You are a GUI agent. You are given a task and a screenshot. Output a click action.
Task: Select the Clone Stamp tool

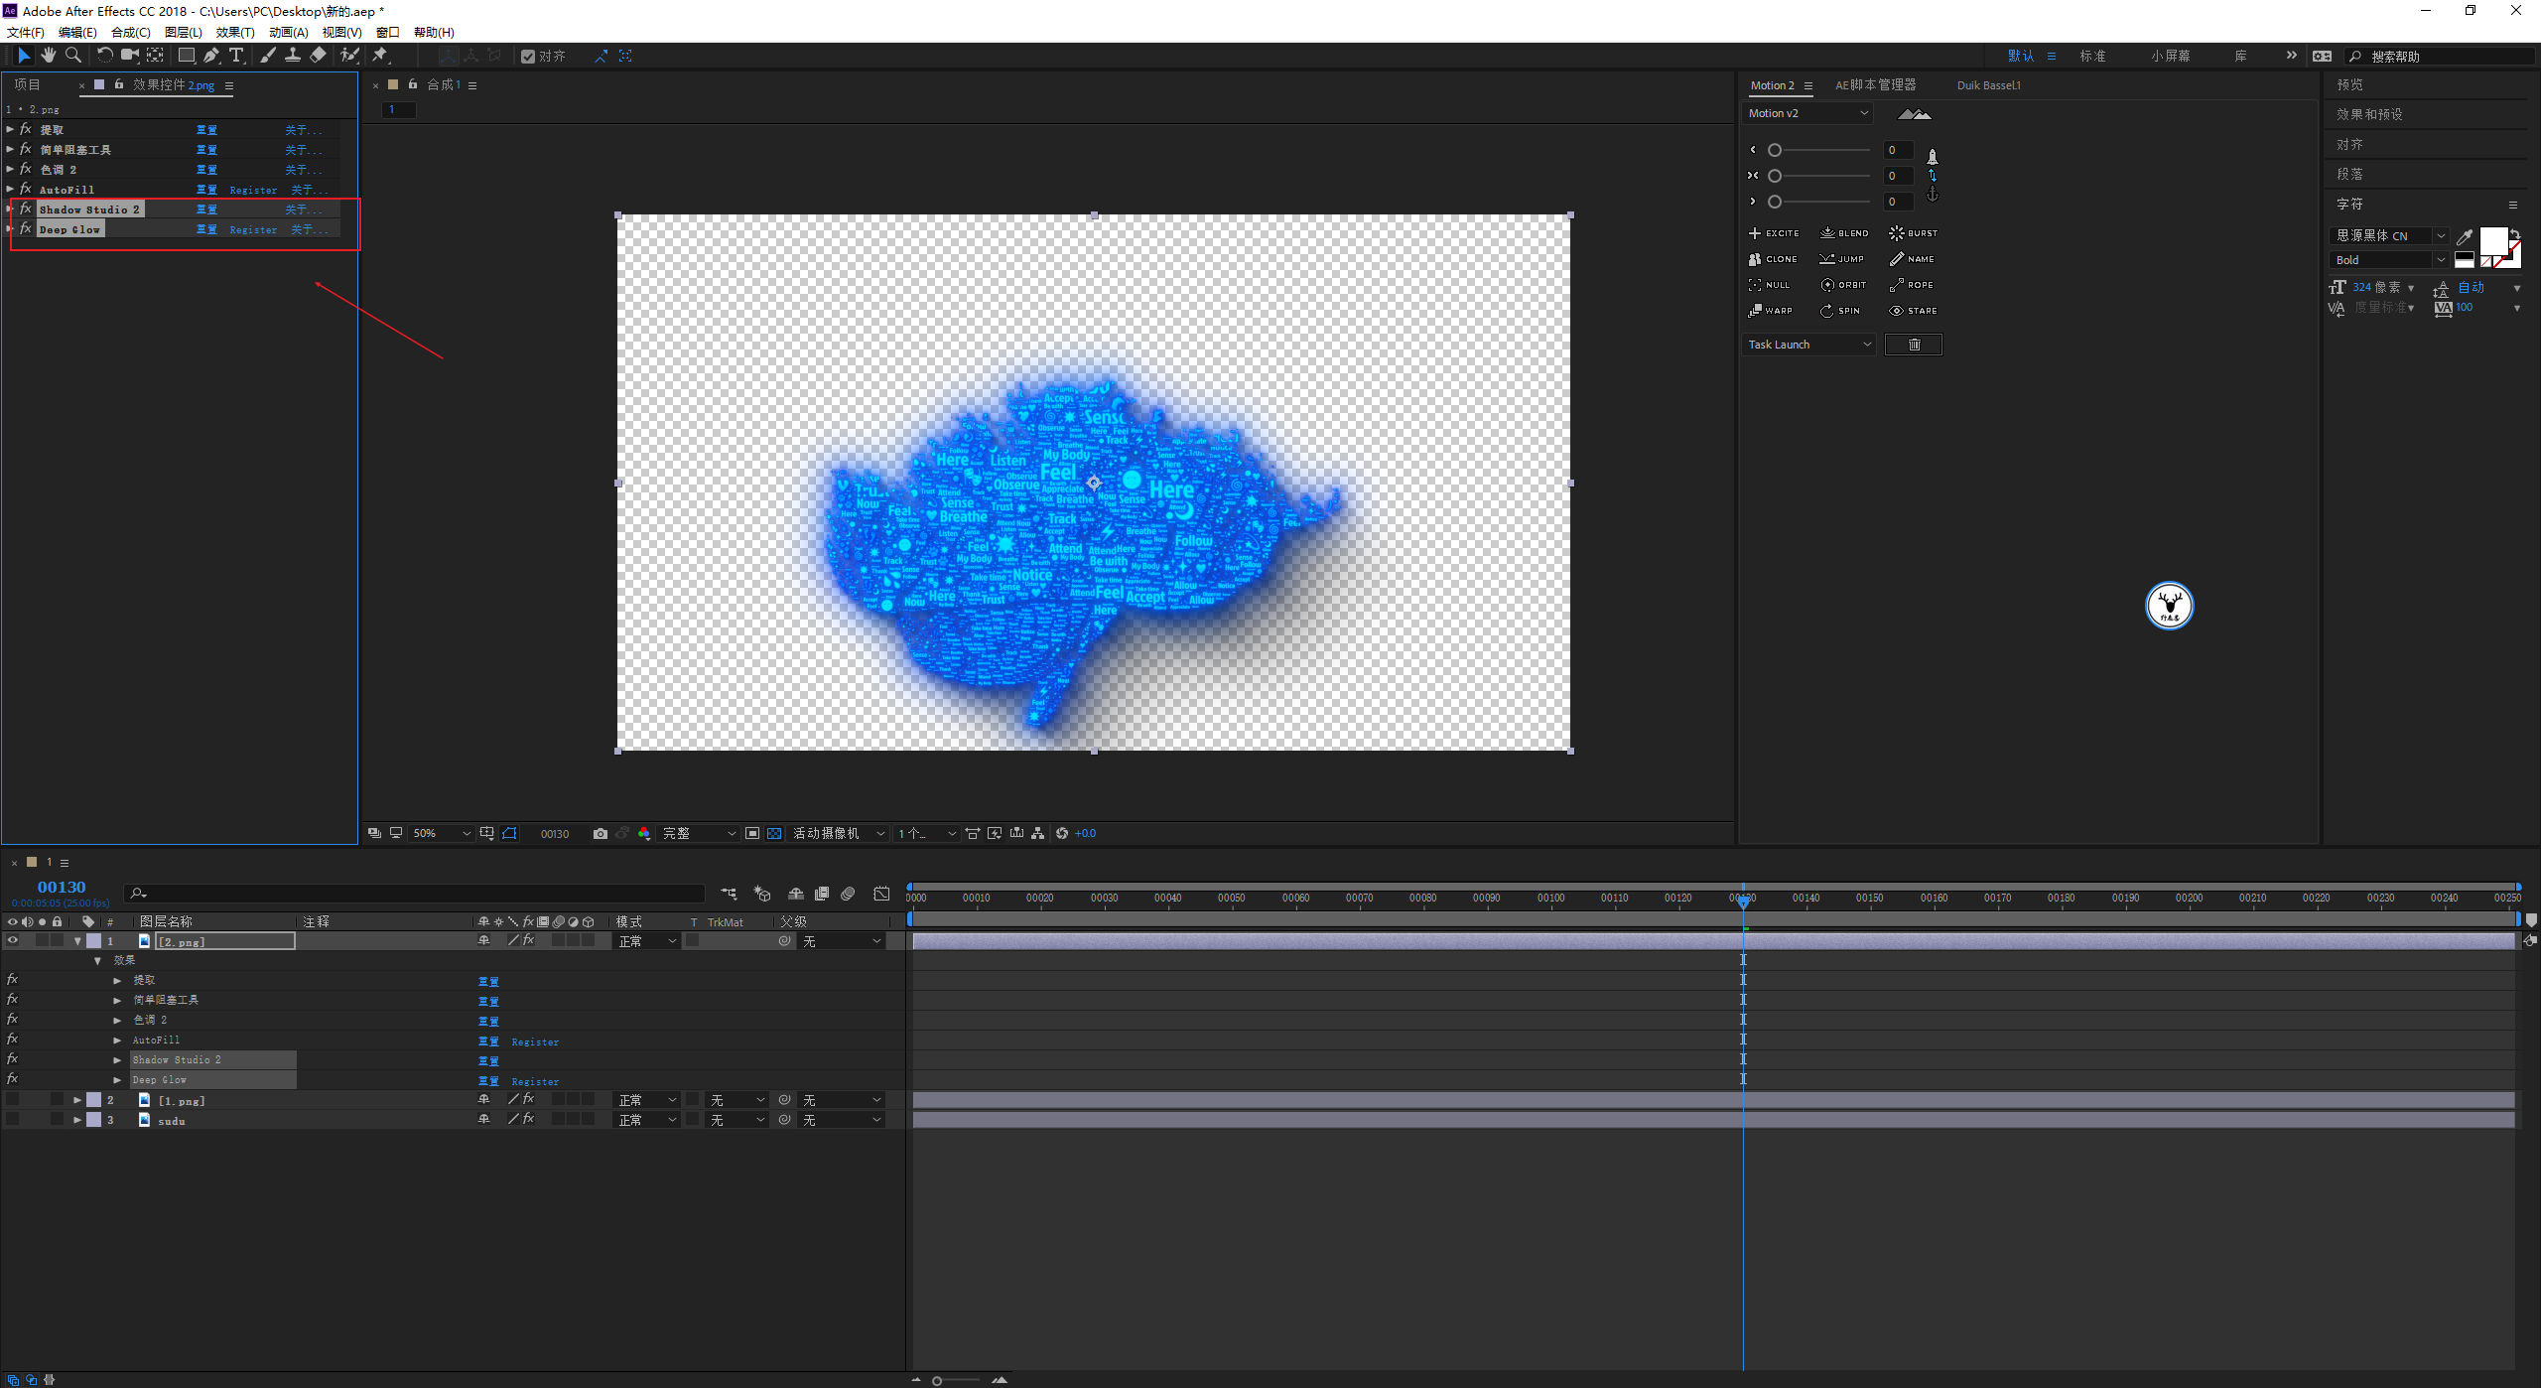pyautogui.click(x=293, y=56)
